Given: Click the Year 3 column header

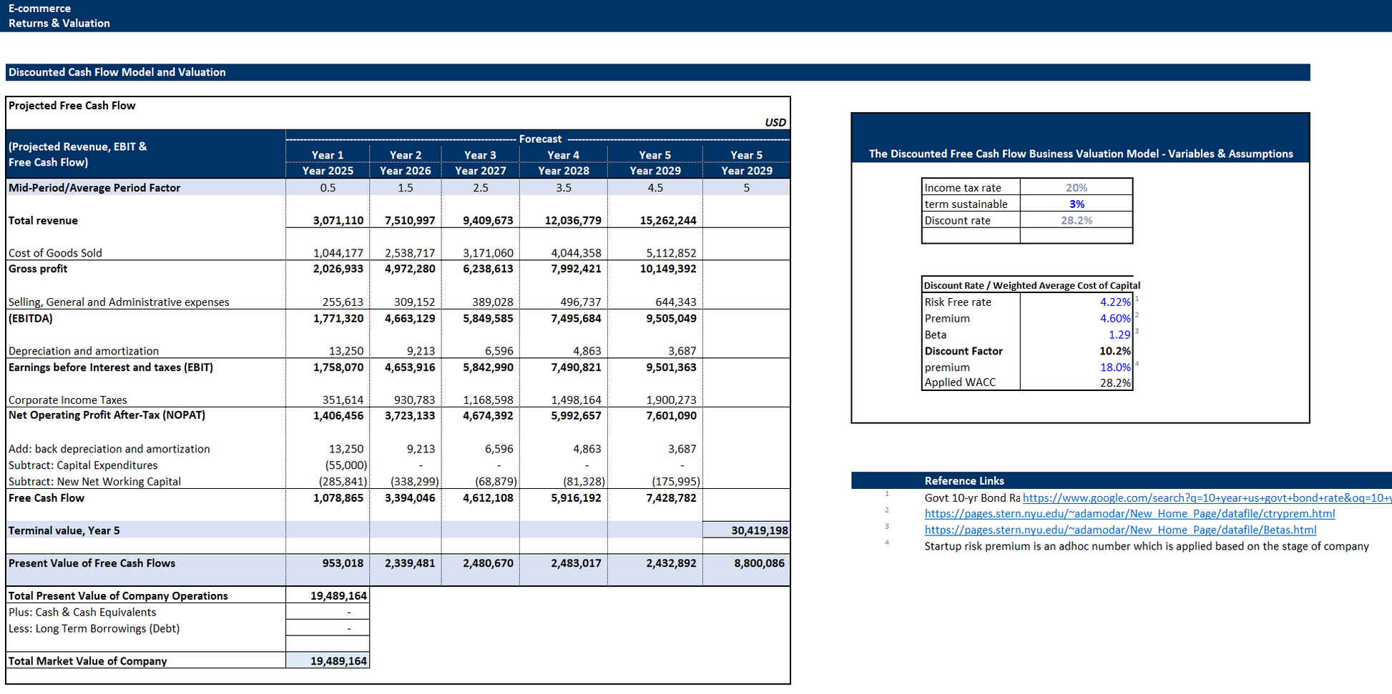Looking at the screenshot, I should 480,155.
